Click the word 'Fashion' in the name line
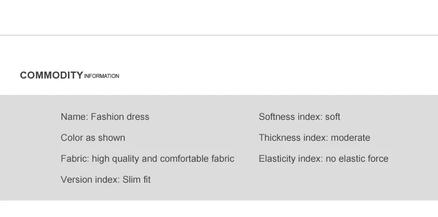This screenshot has width=438, height=217. 107,117
